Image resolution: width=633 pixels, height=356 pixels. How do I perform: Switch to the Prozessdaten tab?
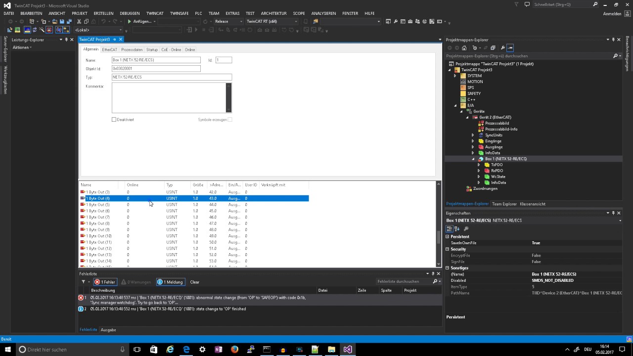[x=132, y=49]
